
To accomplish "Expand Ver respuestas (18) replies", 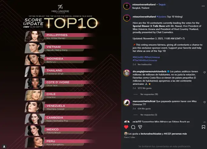I will click(149, 94).
